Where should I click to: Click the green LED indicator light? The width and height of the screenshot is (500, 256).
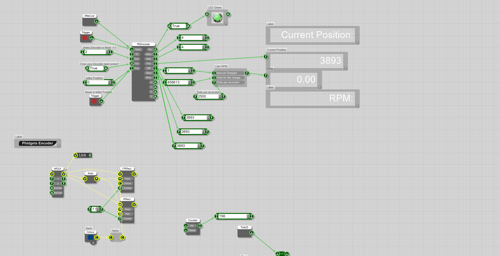pyautogui.click(x=217, y=18)
